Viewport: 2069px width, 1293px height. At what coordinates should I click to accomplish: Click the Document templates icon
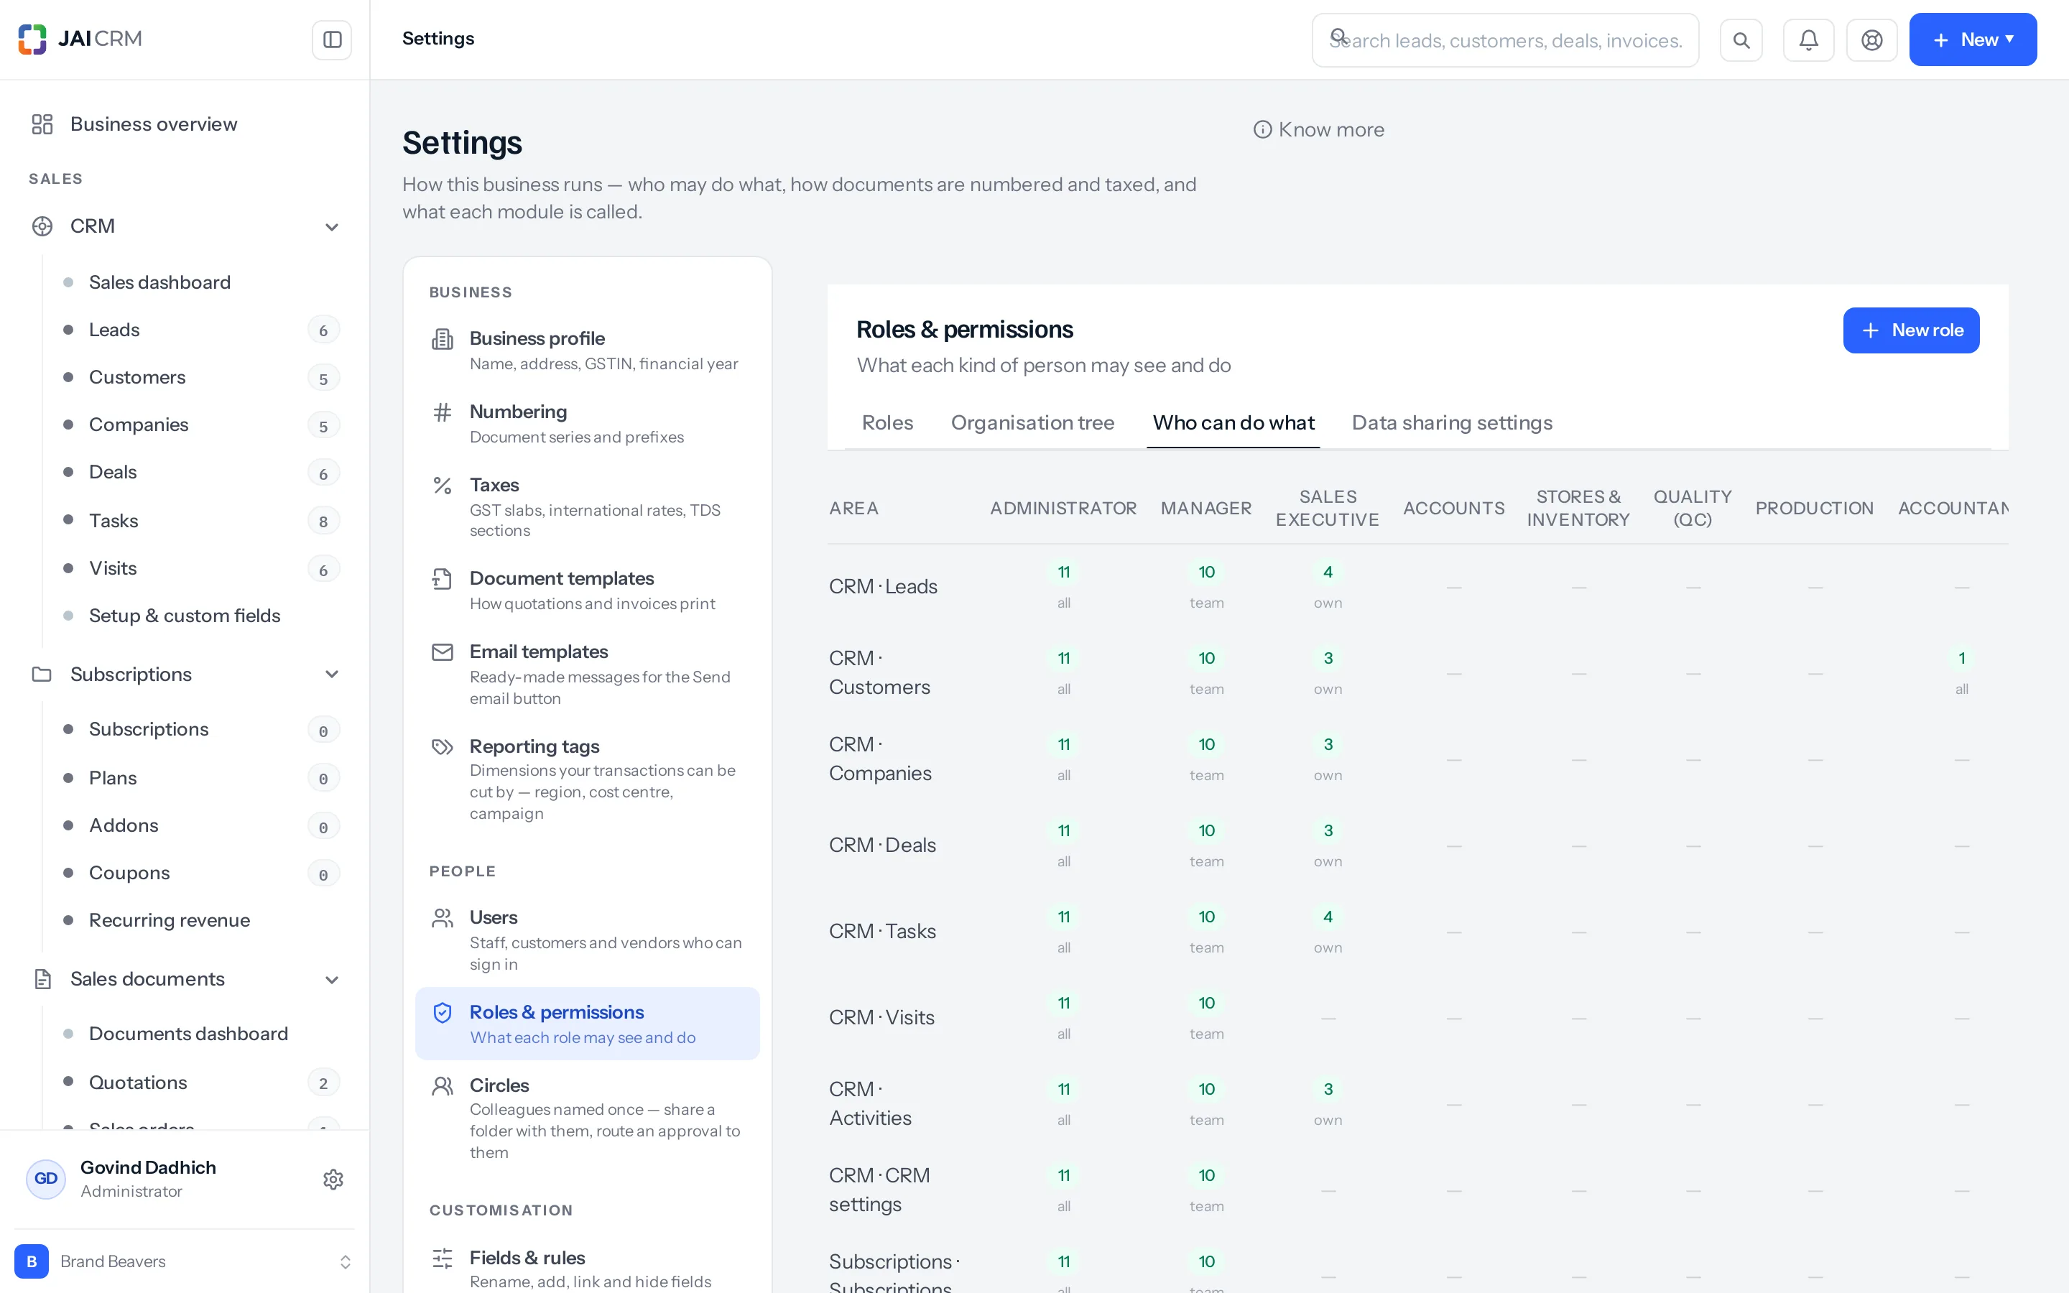442,579
